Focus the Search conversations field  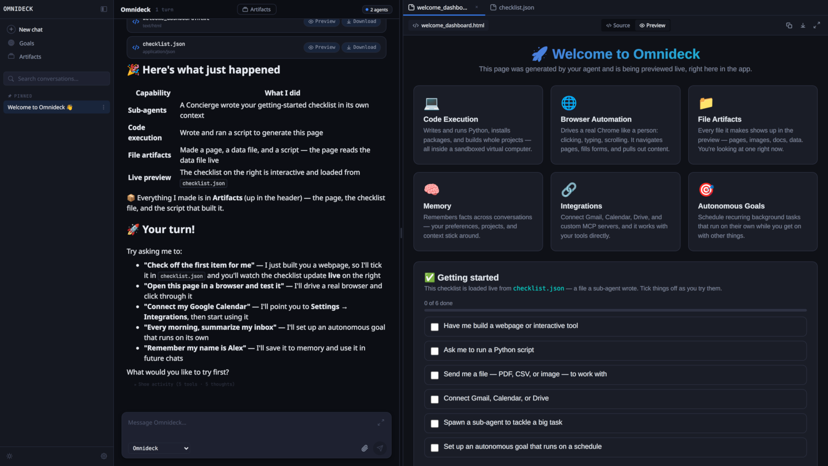(x=56, y=79)
